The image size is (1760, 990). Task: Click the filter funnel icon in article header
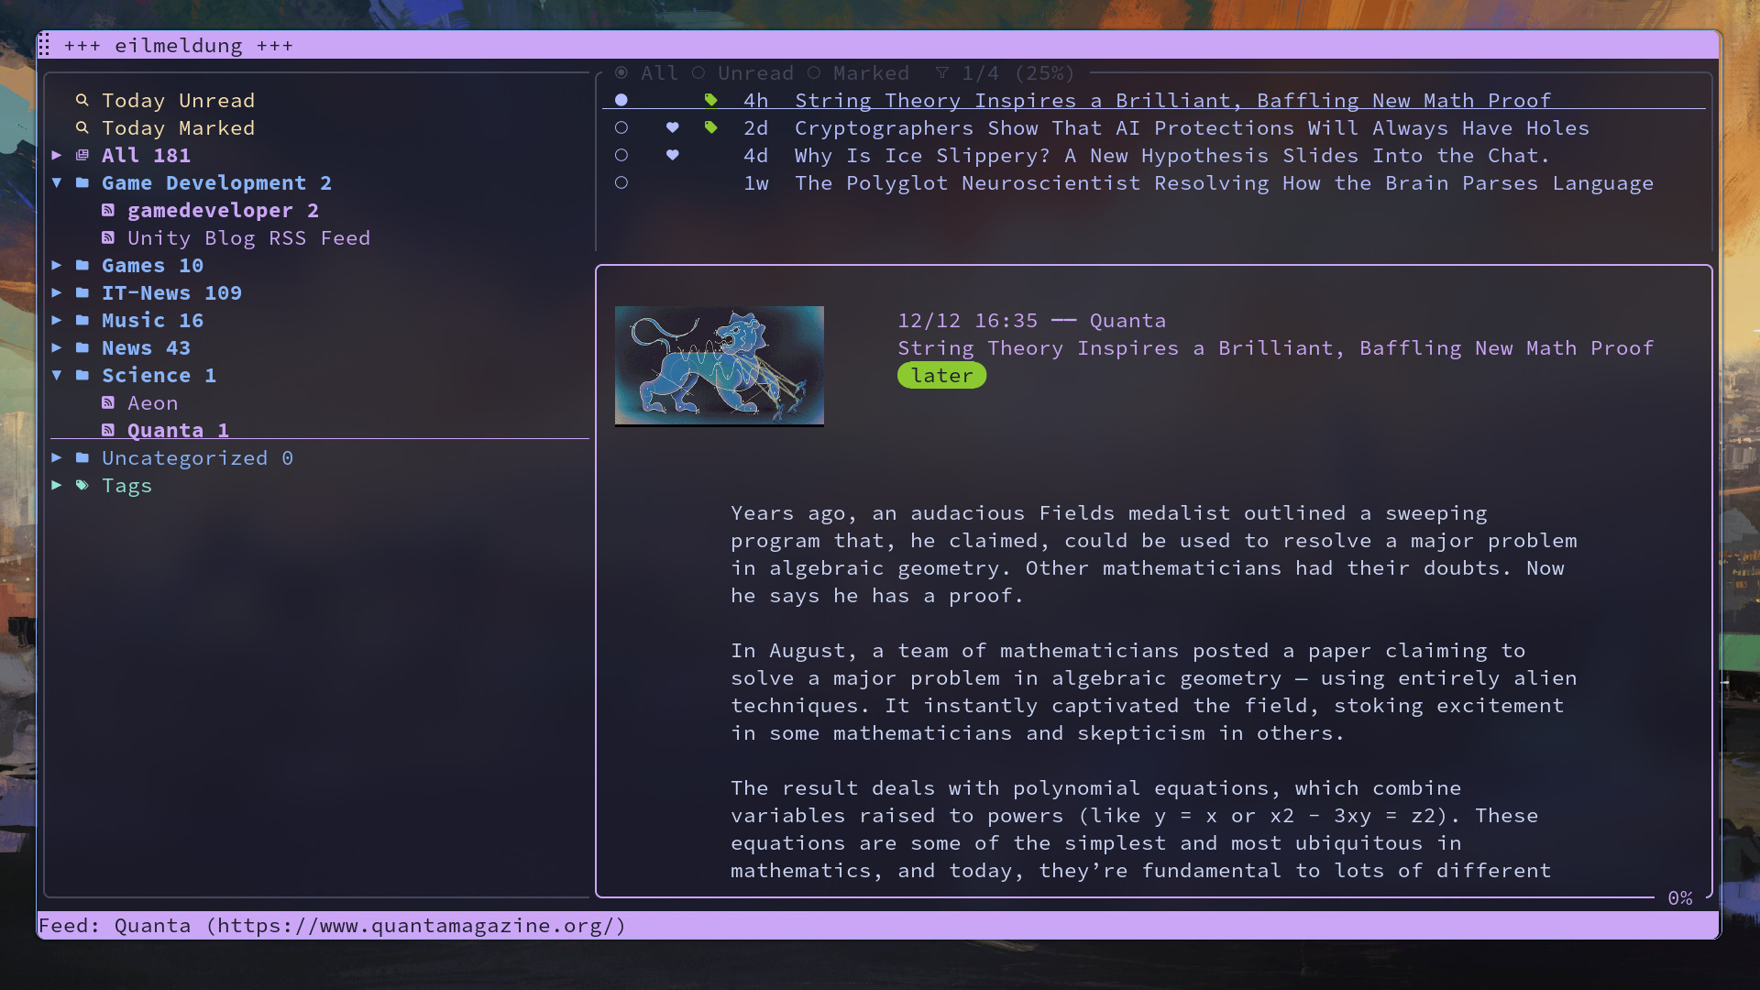[942, 72]
